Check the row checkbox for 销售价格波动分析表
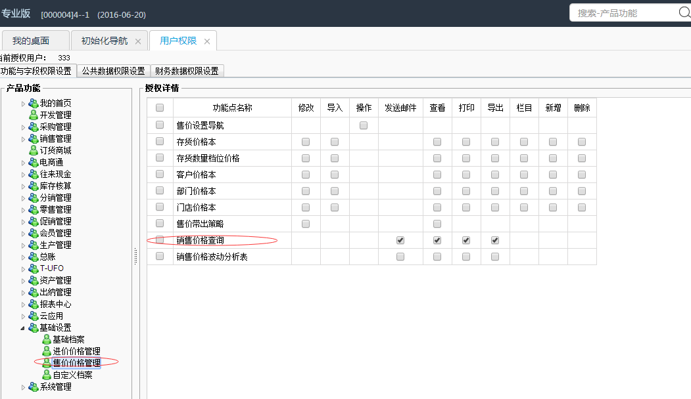The height and width of the screenshot is (399, 691). pyautogui.click(x=160, y=256)
